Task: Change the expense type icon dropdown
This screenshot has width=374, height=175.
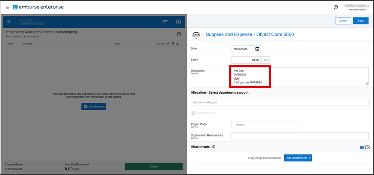Action: click(196, 35)
